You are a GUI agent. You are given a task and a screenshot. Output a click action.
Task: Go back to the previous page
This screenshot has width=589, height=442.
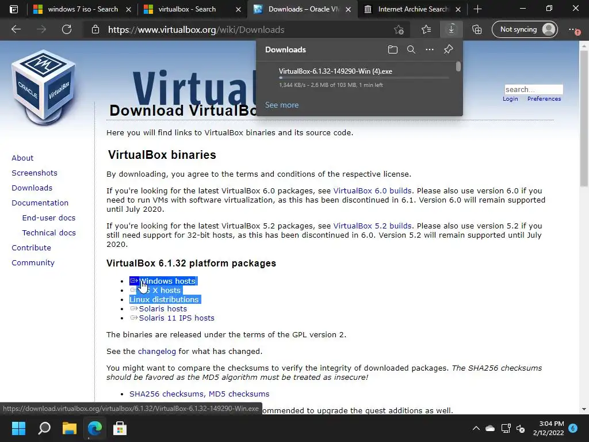click(x=16, y=29)
